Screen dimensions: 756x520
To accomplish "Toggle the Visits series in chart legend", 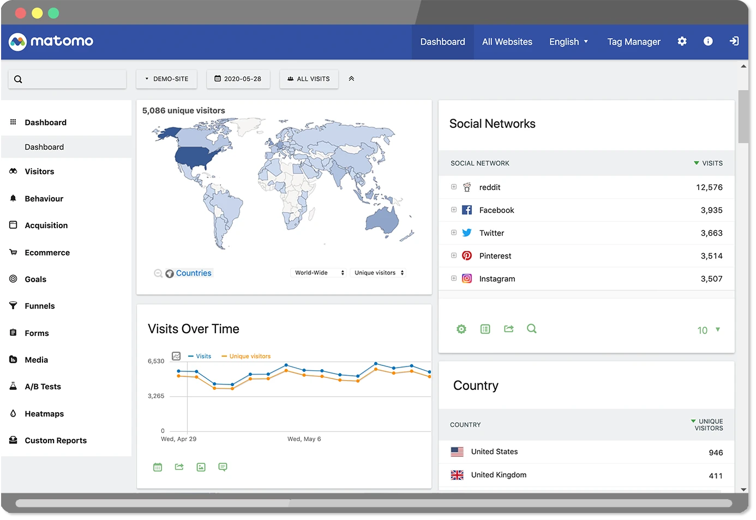I will coord(200,356).
